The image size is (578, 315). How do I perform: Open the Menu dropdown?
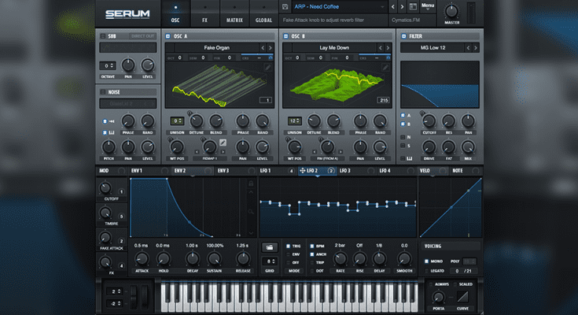(428, 6)
